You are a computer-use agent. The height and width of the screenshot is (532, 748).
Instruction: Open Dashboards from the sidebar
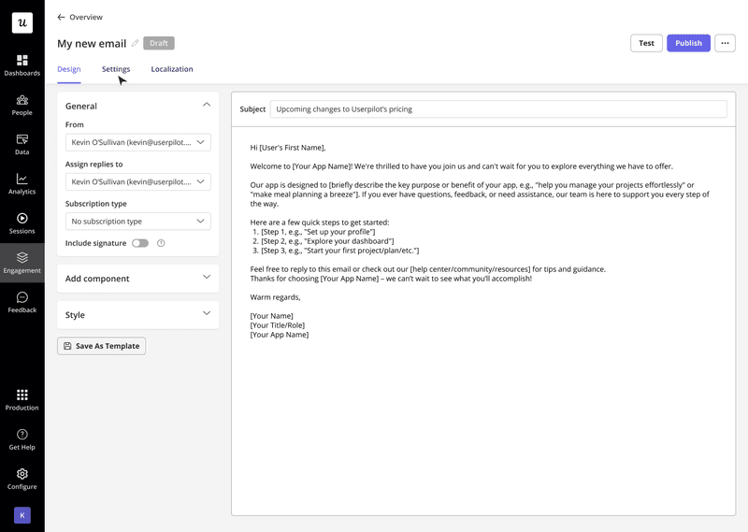coord(22,65)
